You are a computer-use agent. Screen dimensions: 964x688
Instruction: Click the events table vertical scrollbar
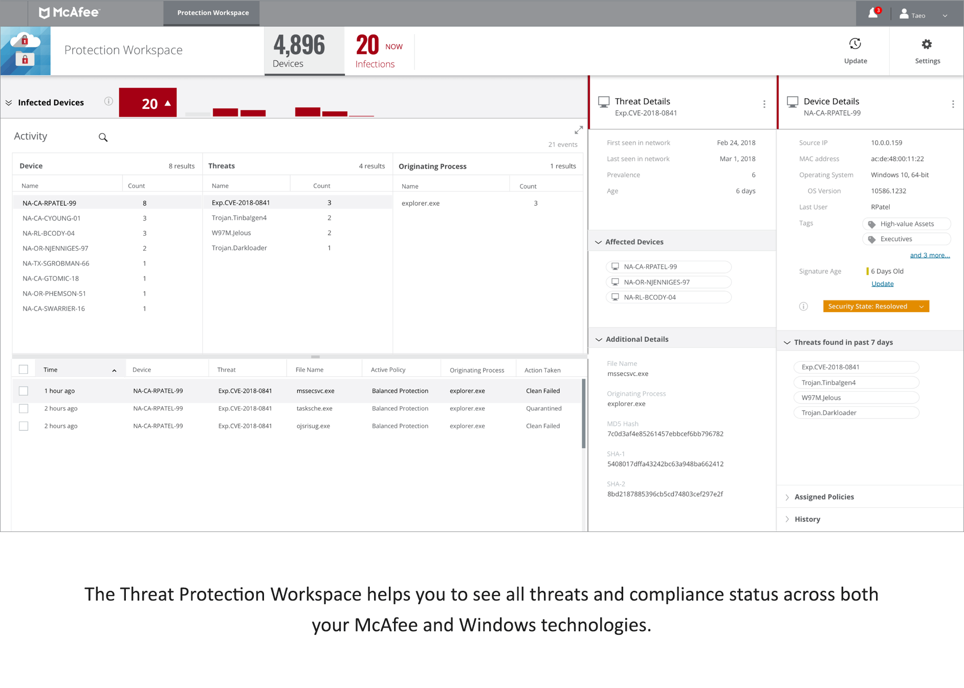tap(584, 414)
